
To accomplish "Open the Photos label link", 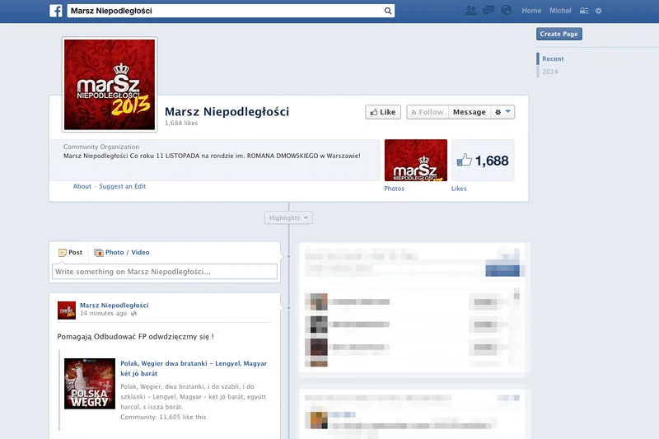I will tap(395, 189).
